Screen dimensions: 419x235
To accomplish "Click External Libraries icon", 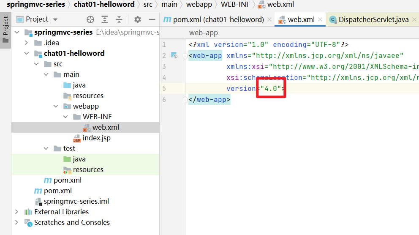I will 28,212.
